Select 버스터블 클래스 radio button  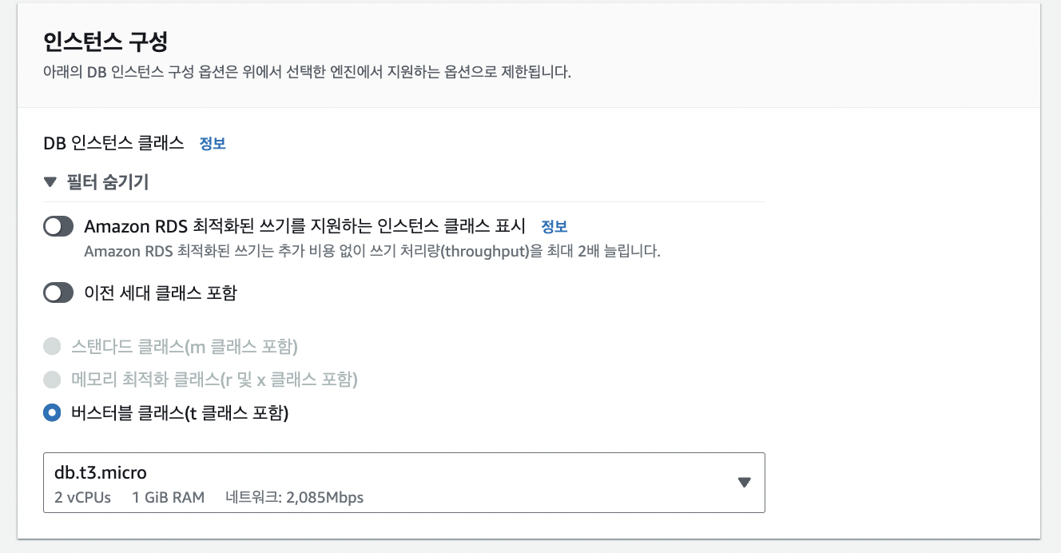point(52,413)
